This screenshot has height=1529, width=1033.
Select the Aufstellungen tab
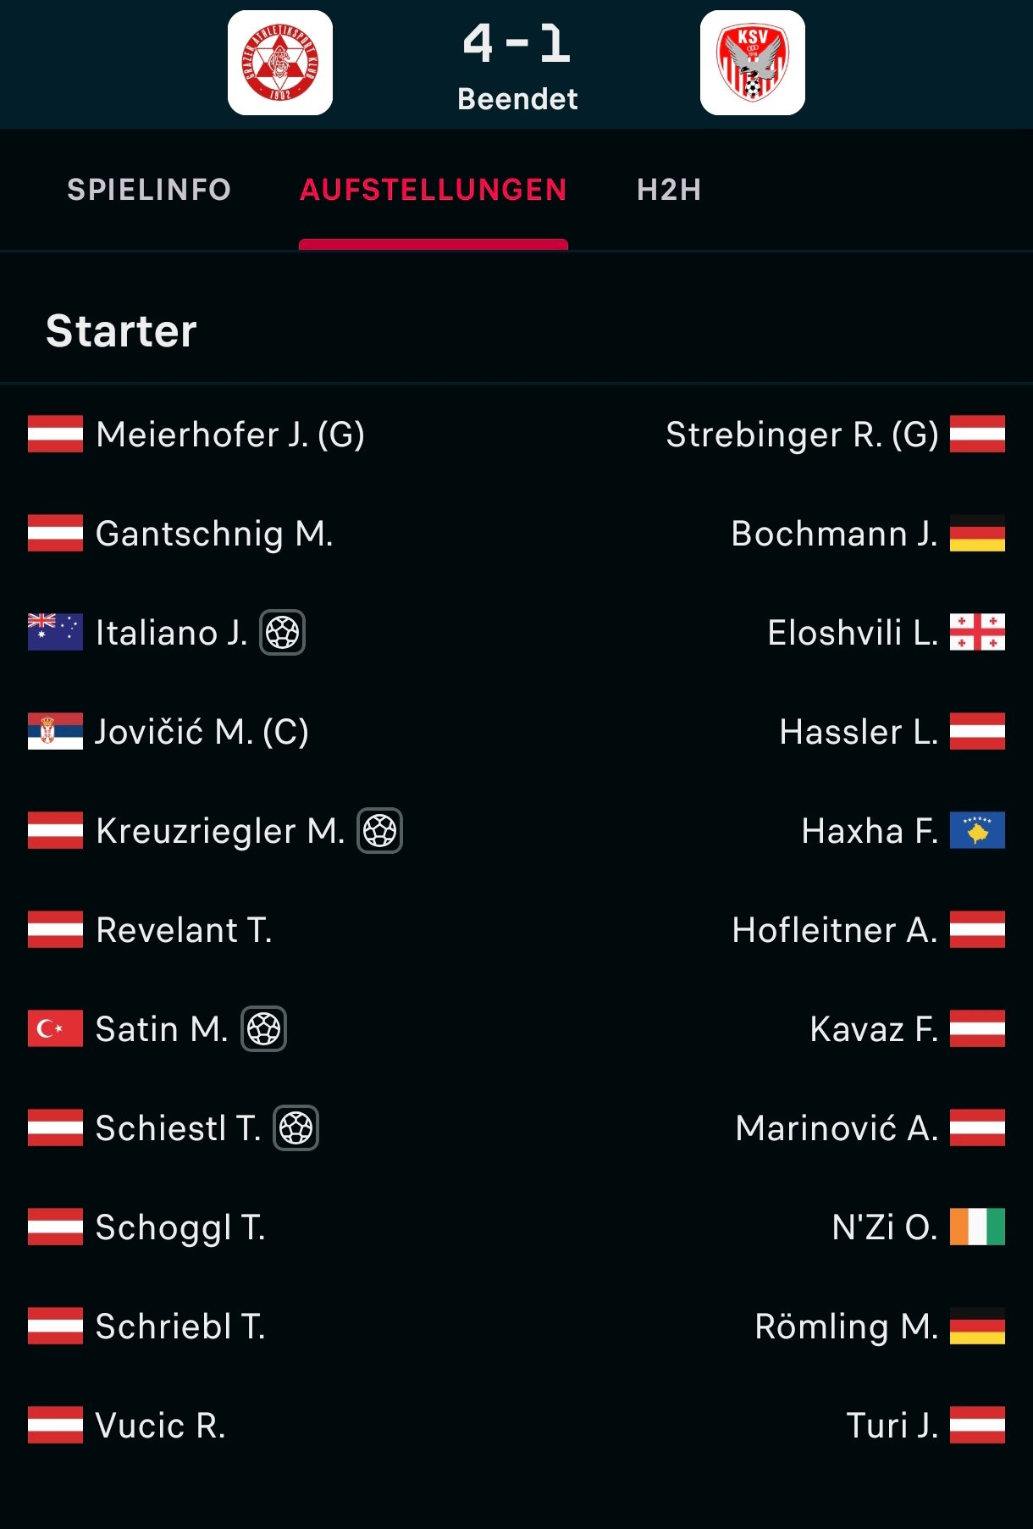click(434, 190)
